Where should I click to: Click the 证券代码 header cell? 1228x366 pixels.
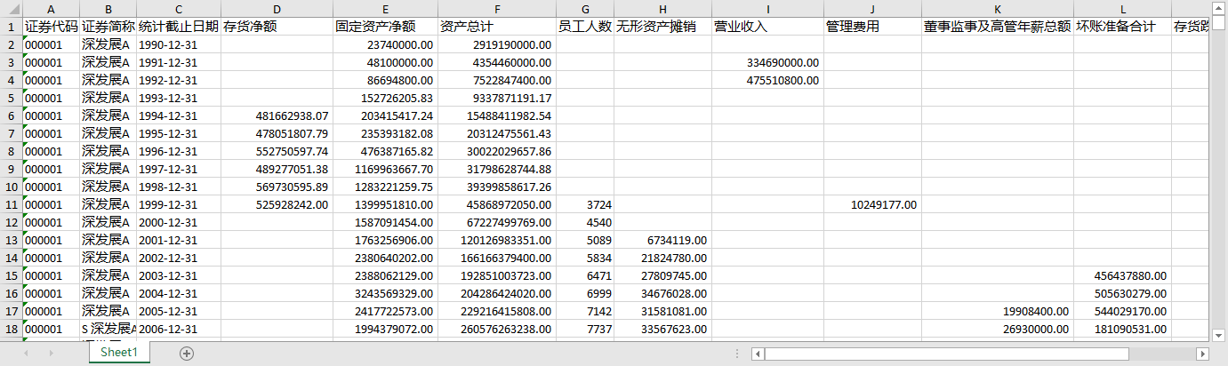51,27
